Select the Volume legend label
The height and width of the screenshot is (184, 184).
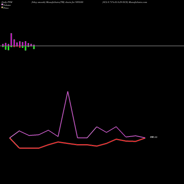(7, 5)
